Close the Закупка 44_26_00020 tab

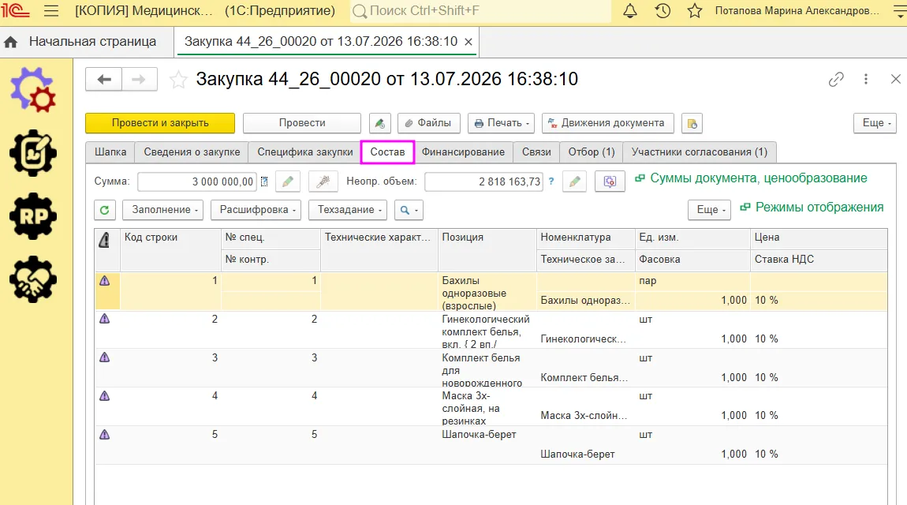pyautogui.click(x=468, y=42)
